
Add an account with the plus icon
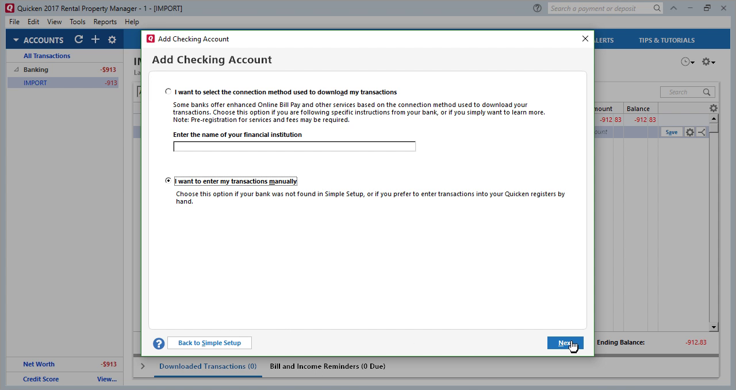click(95, 40)
